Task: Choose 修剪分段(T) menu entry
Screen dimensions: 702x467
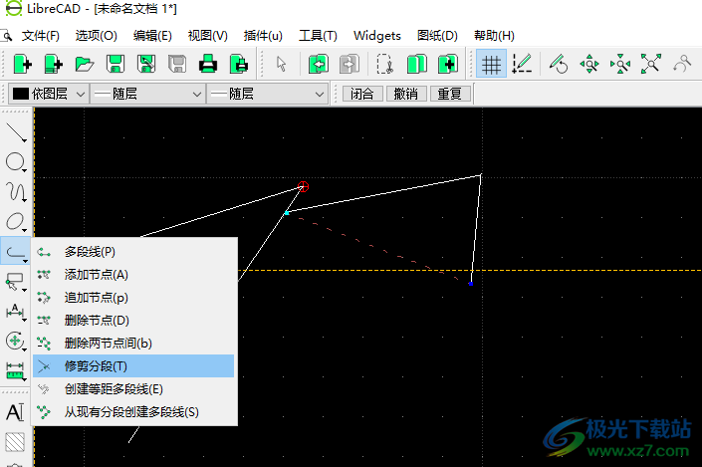Action: pyautogui.click(x=133, y=365)
